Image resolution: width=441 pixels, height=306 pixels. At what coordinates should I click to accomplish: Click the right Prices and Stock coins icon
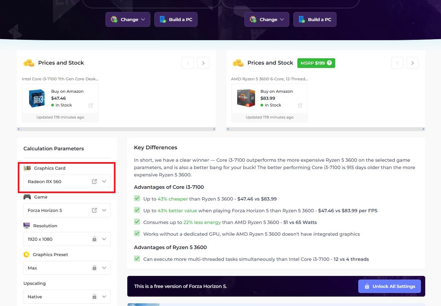(238, 63)
